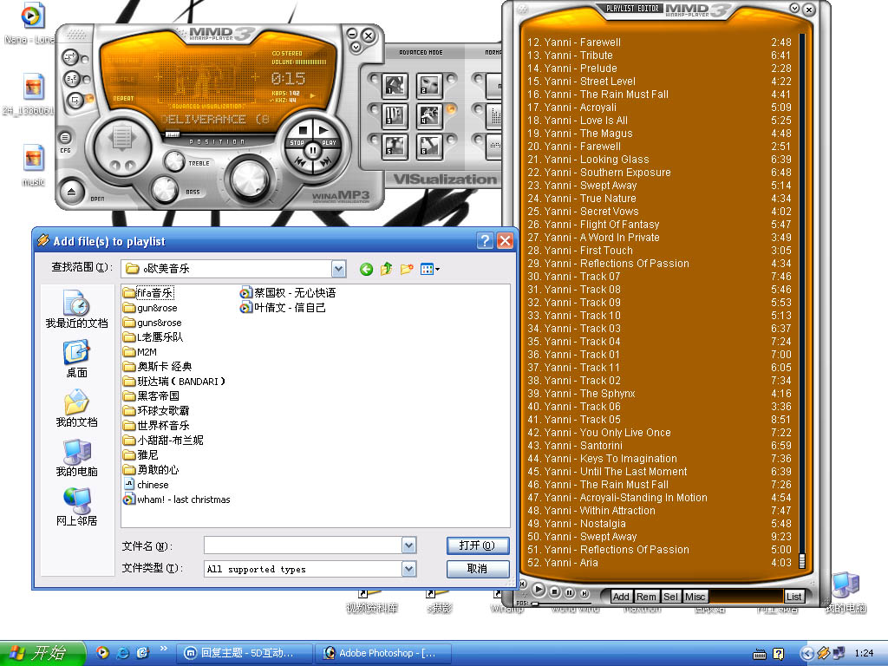Toggle the shuffle button in Winamp player
The image size is (888, 666).
click(x=73, y=79)
